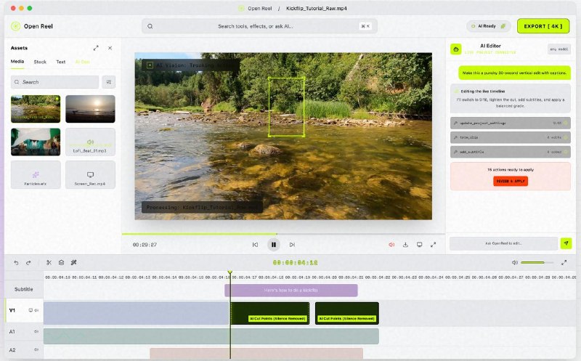Toggle the AI Ready status pill

coord(488,26)
